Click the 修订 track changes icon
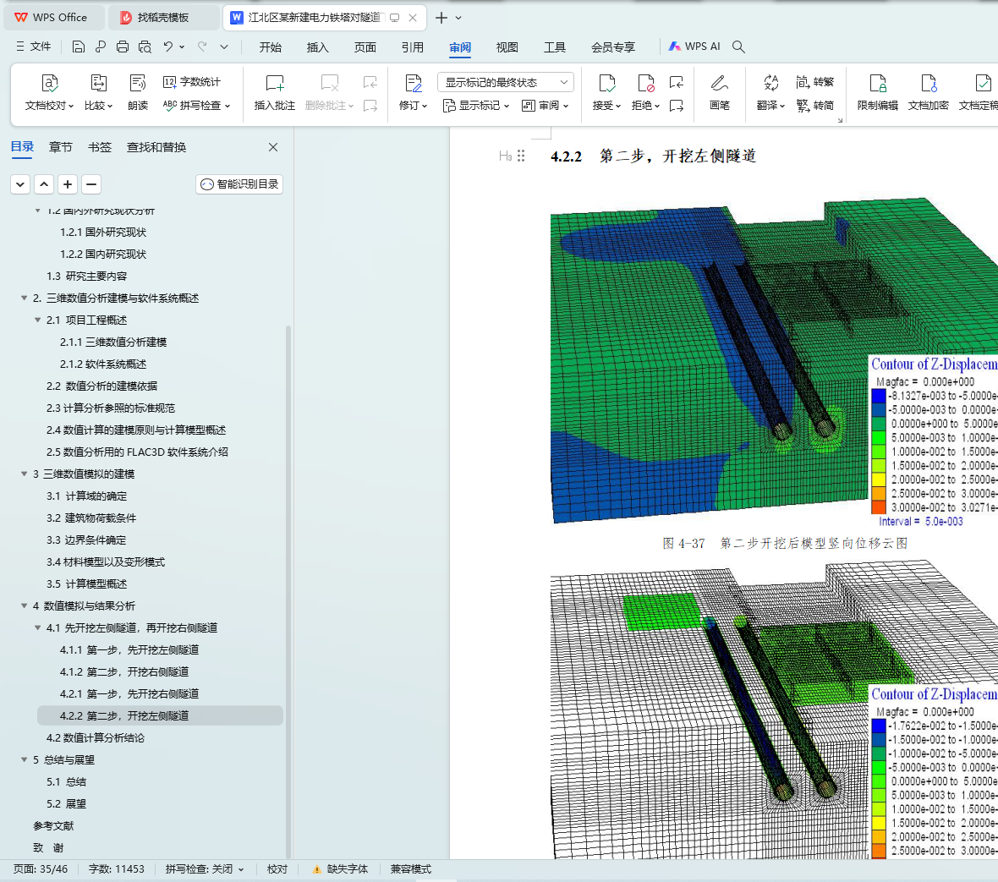 (413, 93)
